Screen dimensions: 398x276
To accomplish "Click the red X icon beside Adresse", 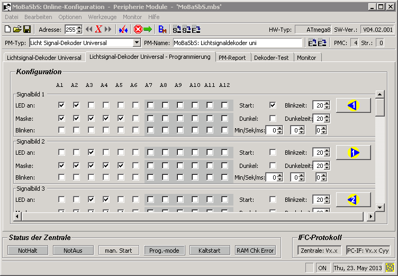I will [x=98, y=30].
